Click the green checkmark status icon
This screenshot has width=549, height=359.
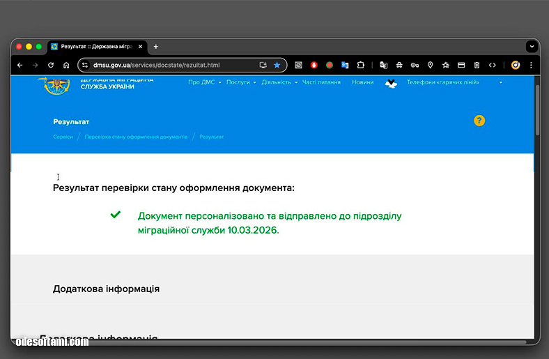pyautogui.click(x=116, y=214)
